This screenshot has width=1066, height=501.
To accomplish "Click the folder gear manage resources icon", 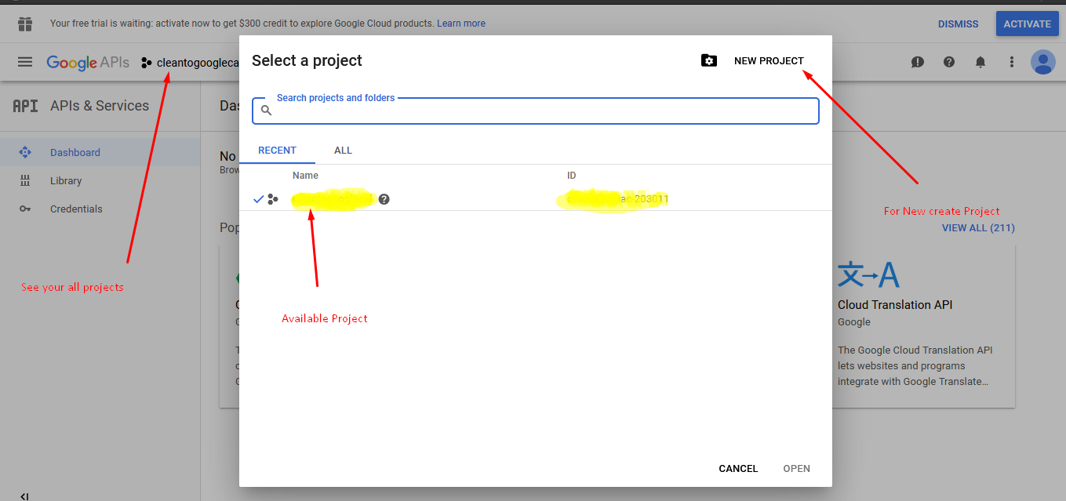I will 709,60.
